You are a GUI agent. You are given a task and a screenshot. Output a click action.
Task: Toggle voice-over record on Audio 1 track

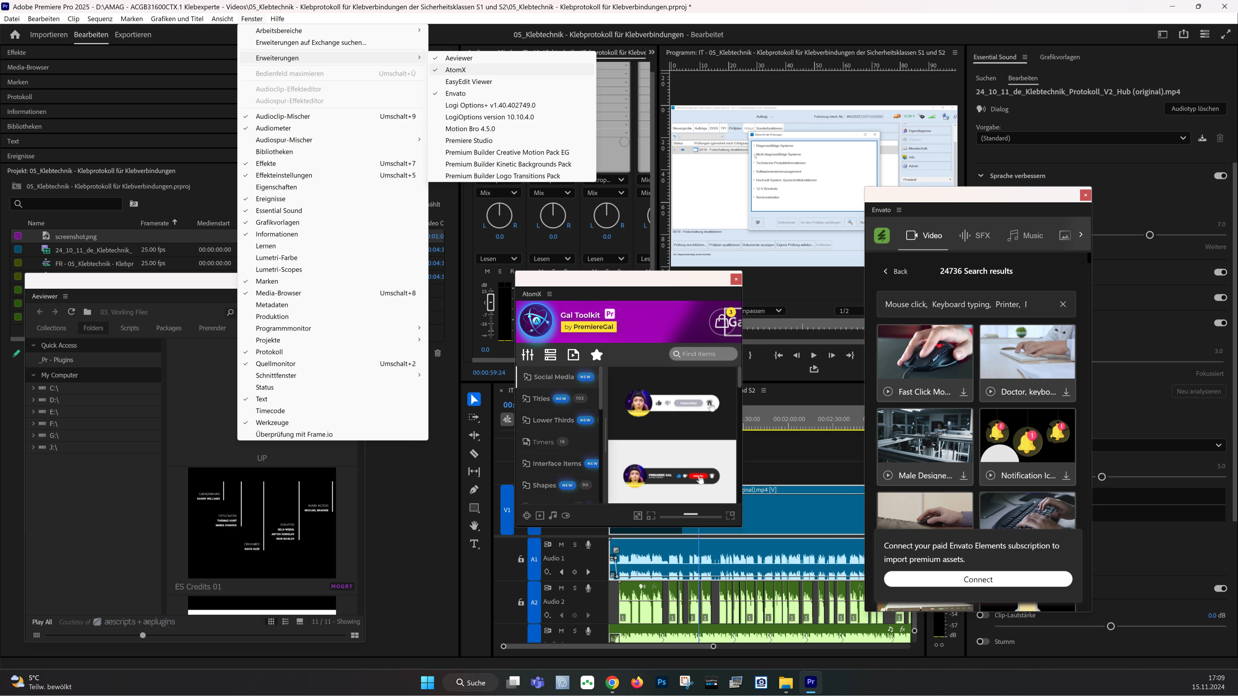click(x=588, y=545)
